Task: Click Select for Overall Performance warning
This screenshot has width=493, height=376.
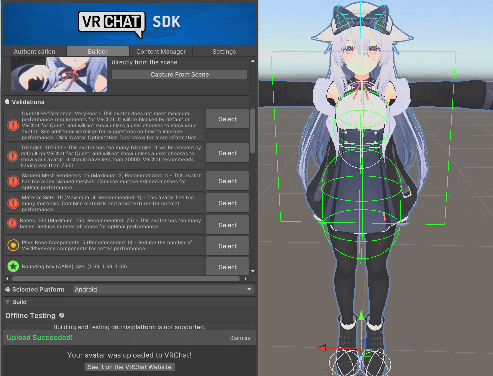Action: click(228, 119)
